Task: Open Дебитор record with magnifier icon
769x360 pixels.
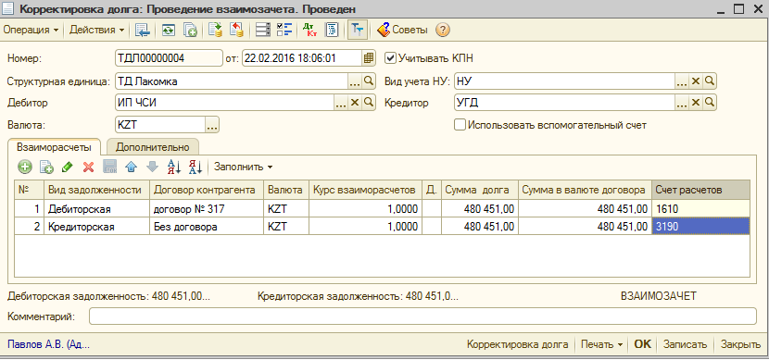Action: click(369, 103)
